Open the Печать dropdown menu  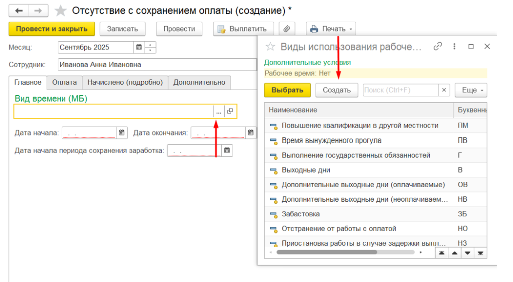point(331,29)
